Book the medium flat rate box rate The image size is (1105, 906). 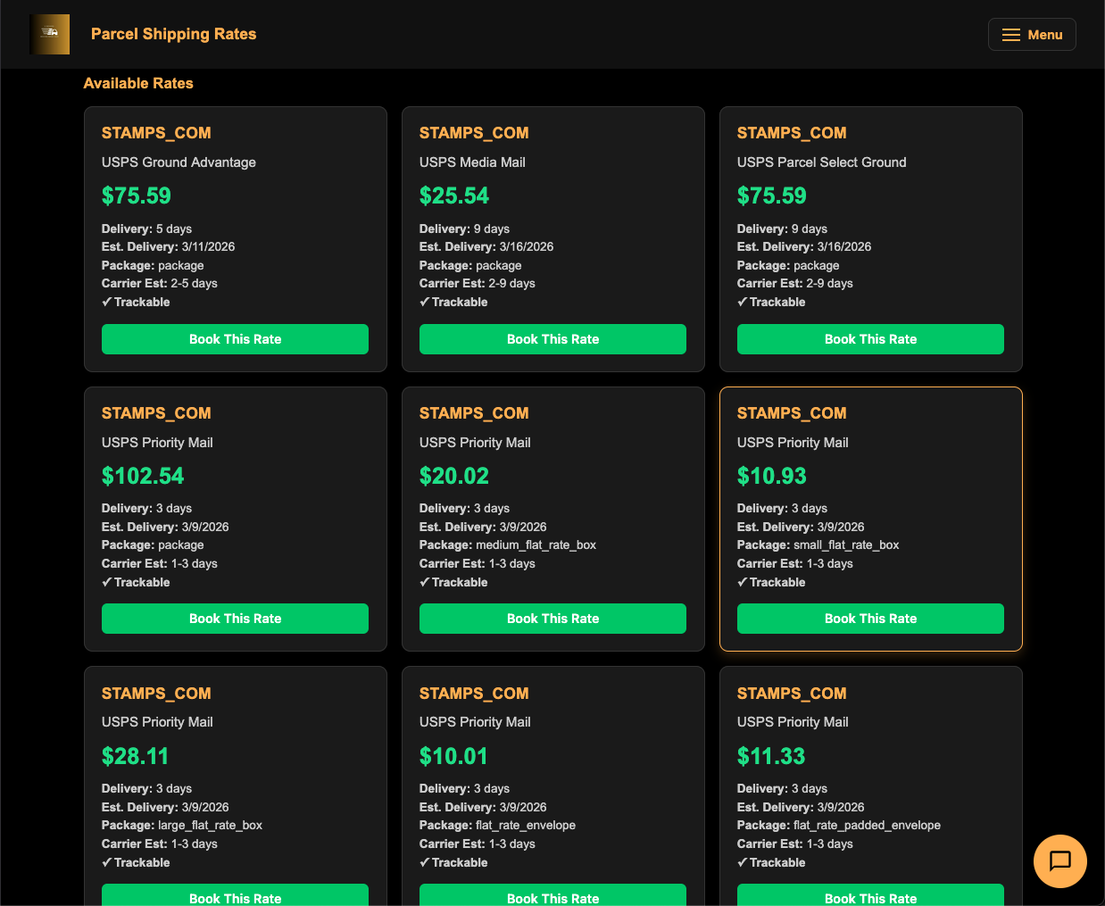552,619
